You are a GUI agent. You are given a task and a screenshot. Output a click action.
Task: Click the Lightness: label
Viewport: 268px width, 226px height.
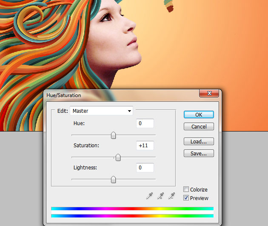[x=85, y=168]
